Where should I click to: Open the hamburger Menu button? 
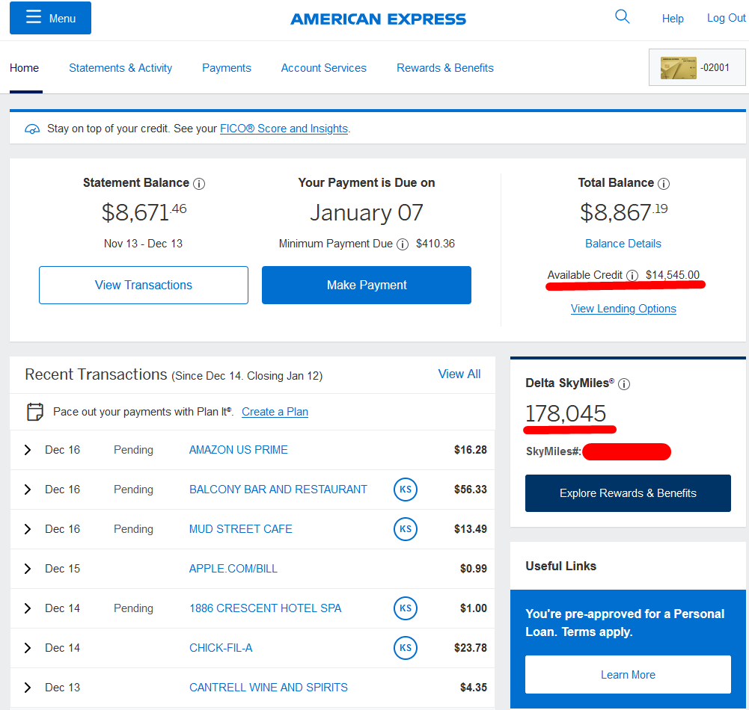pyautogui.click(x=50, y=18)
